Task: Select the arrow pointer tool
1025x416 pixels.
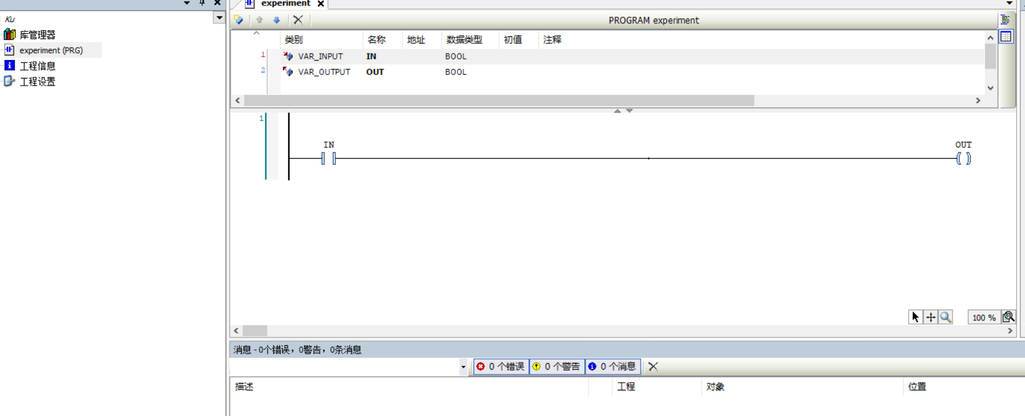Action: coord(915,317)
